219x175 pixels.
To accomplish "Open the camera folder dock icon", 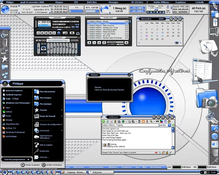I will pyautogui.click(x=206, y=98).
